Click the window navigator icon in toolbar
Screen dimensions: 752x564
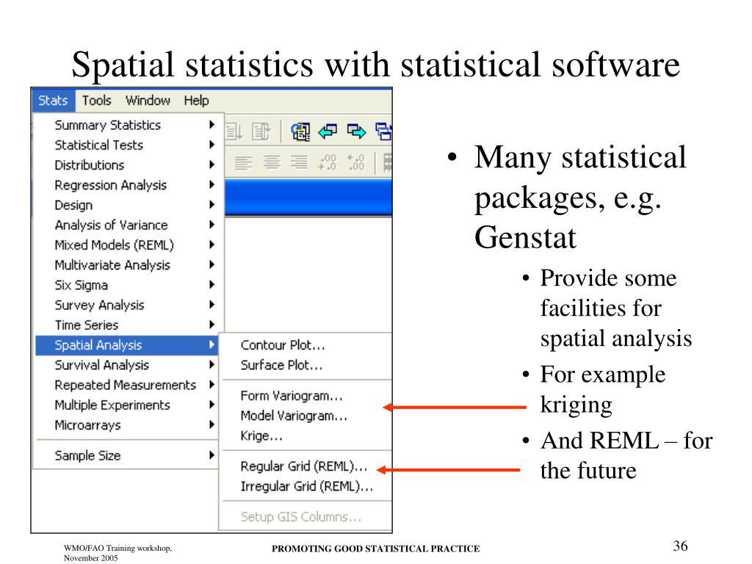tap(300, 131)
